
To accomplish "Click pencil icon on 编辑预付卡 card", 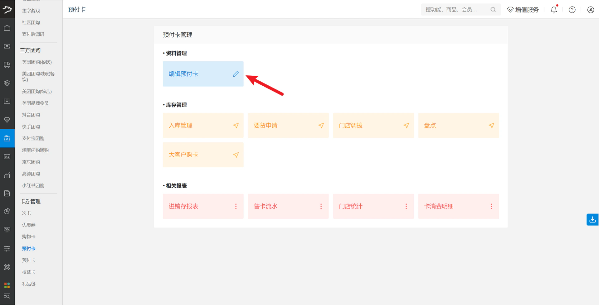I will point(236,74).
